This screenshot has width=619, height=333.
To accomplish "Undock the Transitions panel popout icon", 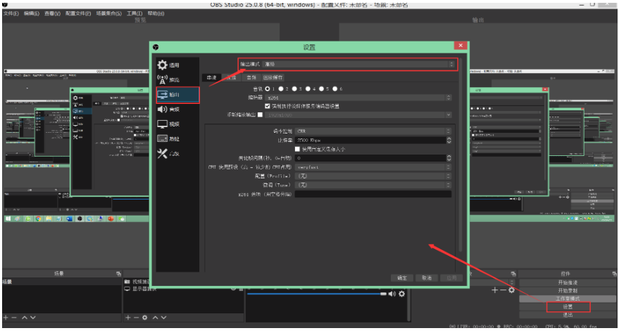I will 513,273.
